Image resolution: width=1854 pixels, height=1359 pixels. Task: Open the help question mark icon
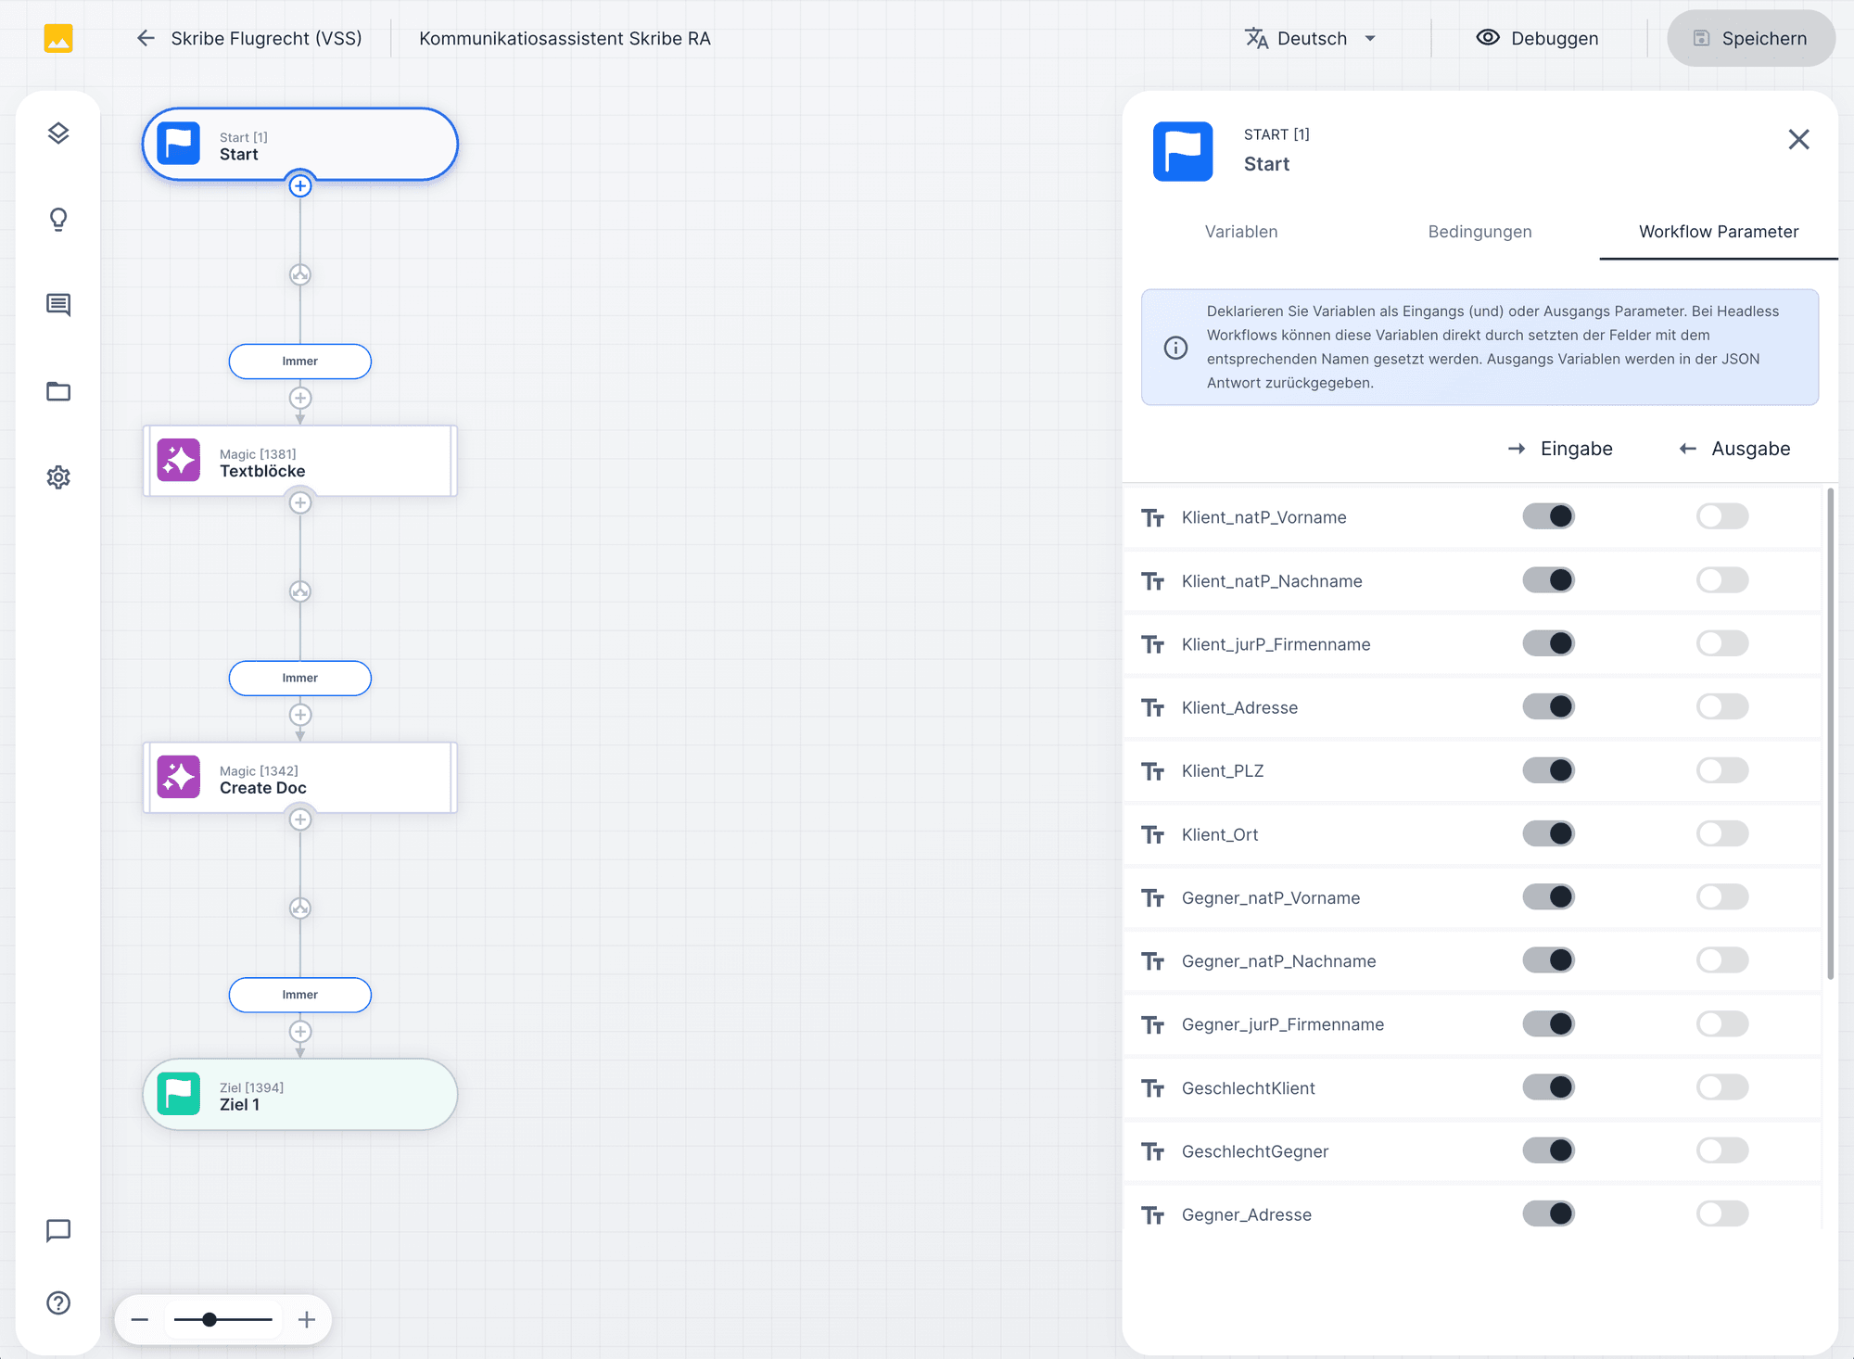58,1302
